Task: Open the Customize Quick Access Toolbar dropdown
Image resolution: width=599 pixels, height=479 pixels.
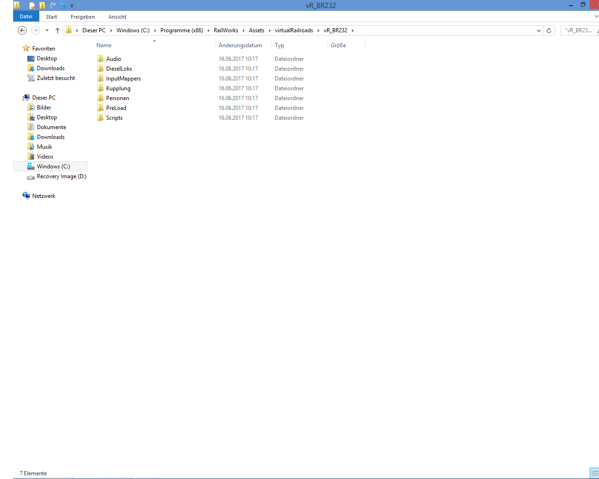Action: click(x=72, y=6)
